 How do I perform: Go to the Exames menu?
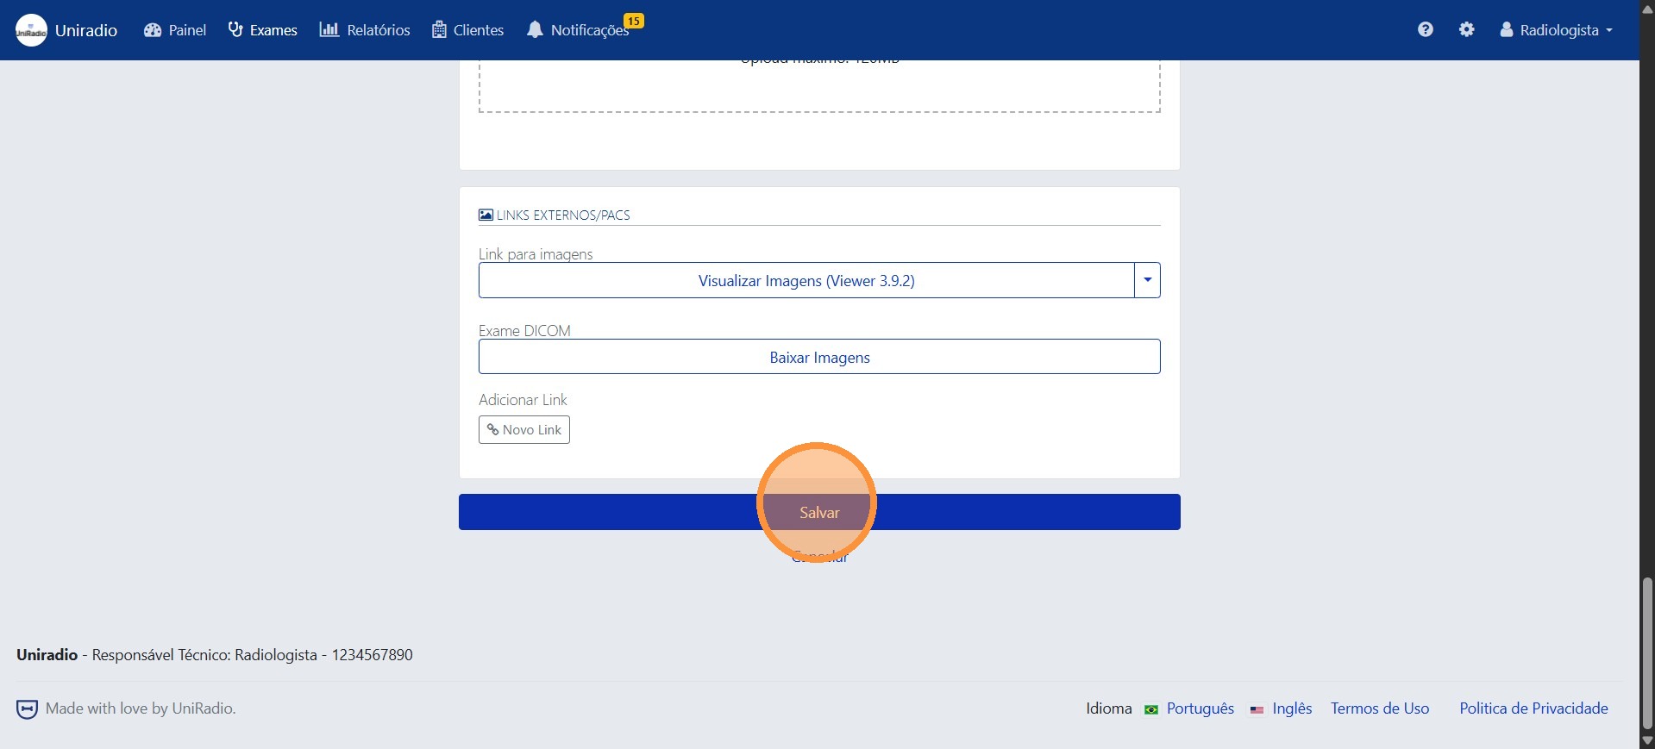tap(263, 30)
